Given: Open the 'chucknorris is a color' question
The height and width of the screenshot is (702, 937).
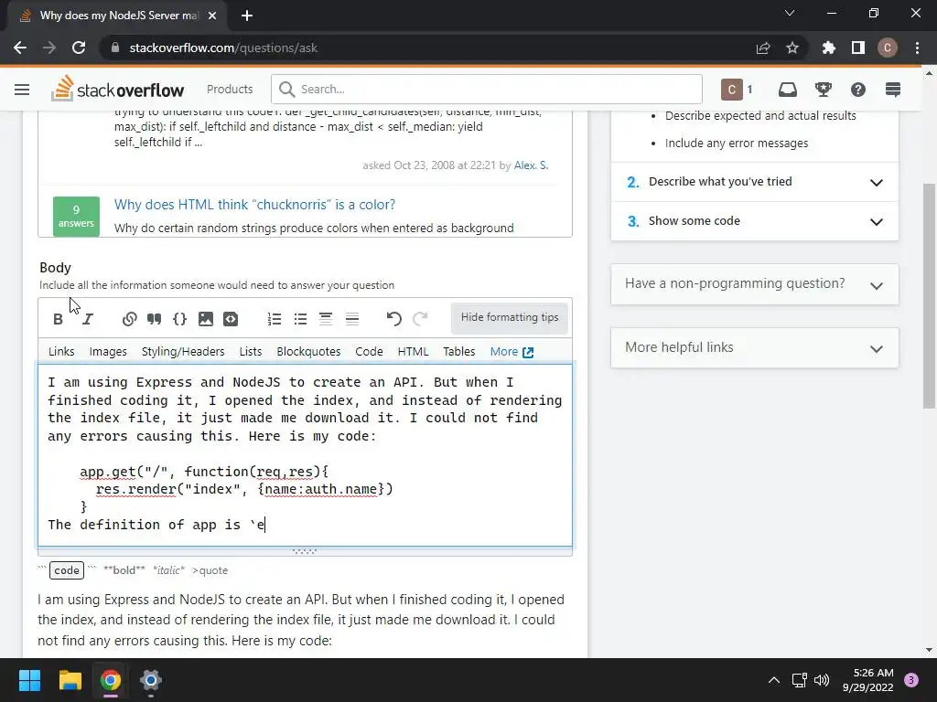Looking at the screenshot, I should 254,205.
